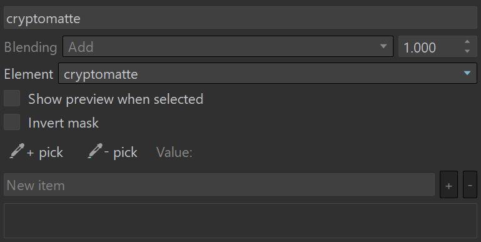The width and height of the screenshot is (481, 242).
Task: Open the Element cryptomatte dropdown
Action: tap(267, 73)
